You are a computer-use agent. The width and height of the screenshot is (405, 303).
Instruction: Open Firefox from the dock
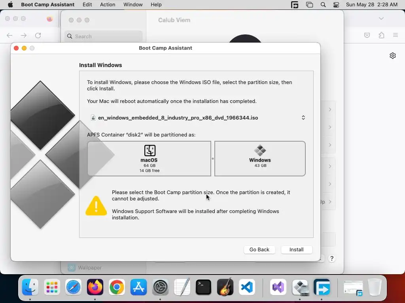click(x=95, y=287)
